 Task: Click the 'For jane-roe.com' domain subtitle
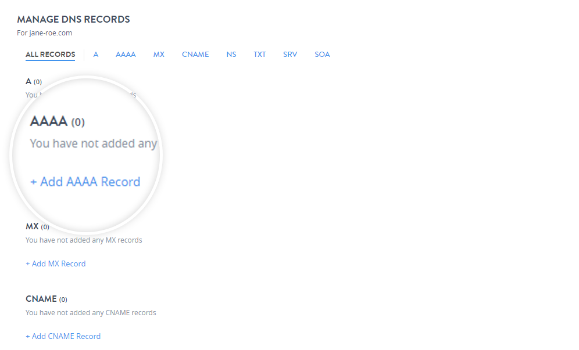coord(44,33)
